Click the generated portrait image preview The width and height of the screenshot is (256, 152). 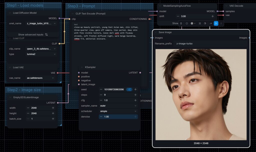click(201, 94)
